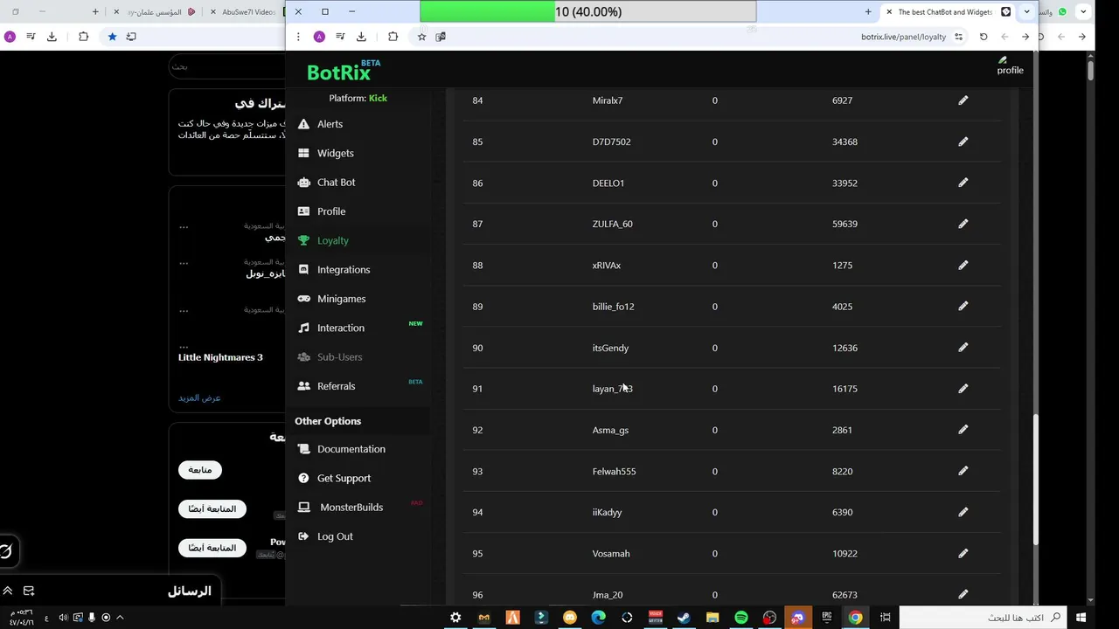Open the front browser's three-dot menu
The image size is (1119, 629).
click(x=298, y=37)
